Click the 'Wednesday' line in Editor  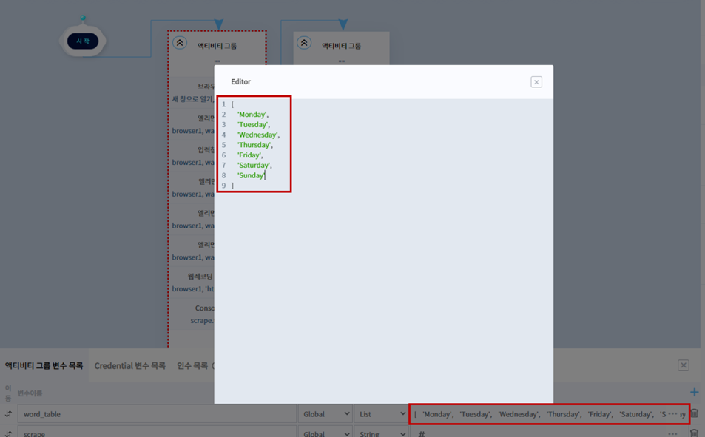pos(258,135)
